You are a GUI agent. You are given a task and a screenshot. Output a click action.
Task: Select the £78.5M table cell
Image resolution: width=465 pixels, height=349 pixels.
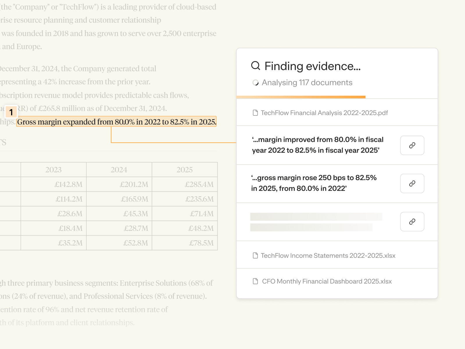pyautogui.click(x=185, y=243)
